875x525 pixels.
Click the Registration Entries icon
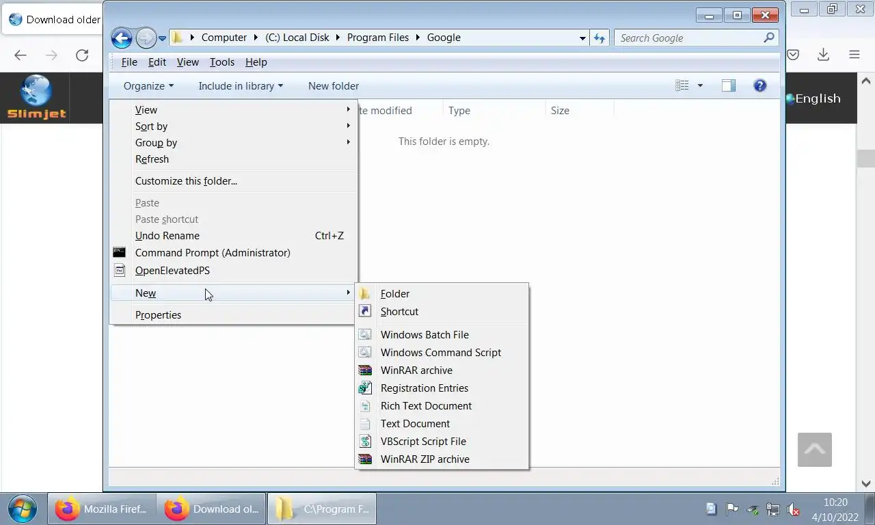366,388
